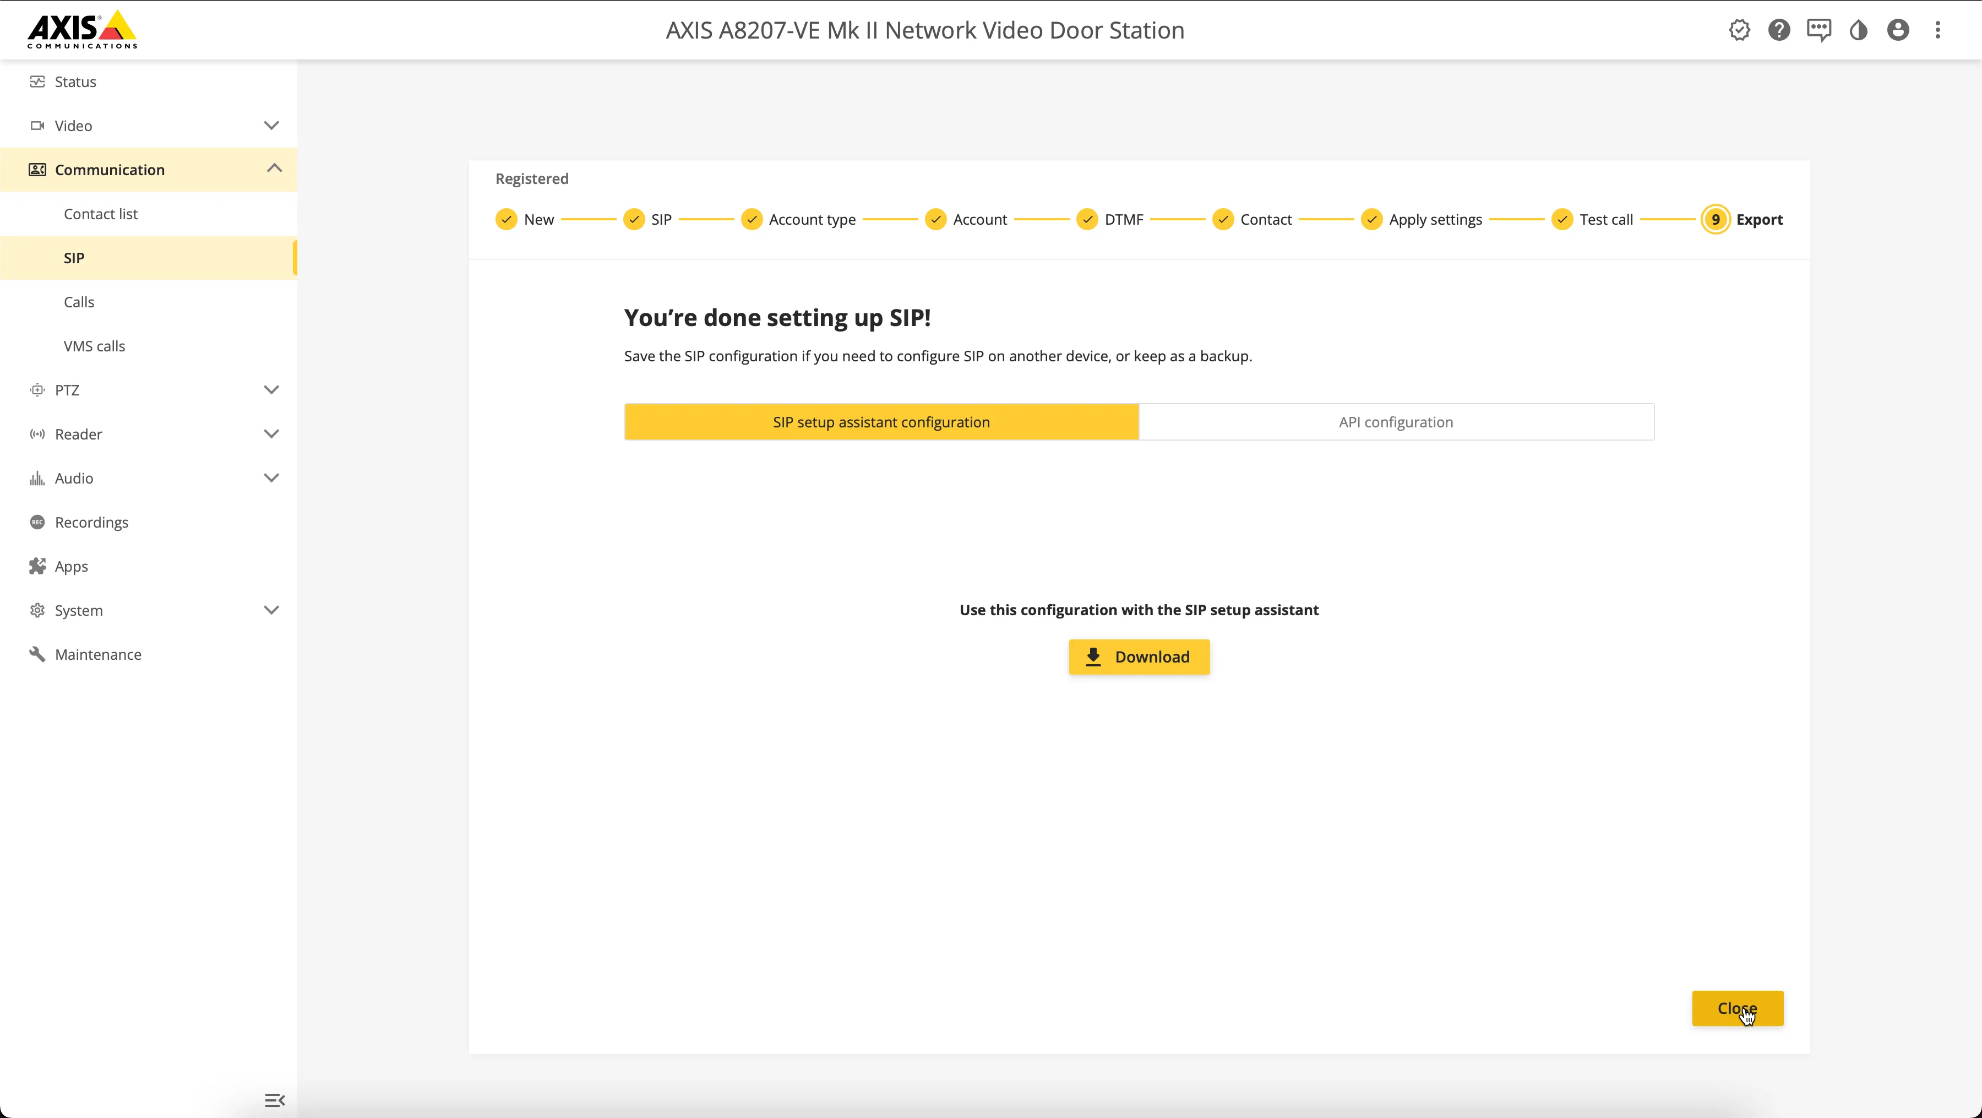
Task: Open the verified badge settings icon in header
Action: click(1740, 30)
